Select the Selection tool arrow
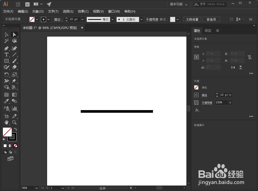The width and height of the screenshot is (258, 191). [x=7, y=34]
